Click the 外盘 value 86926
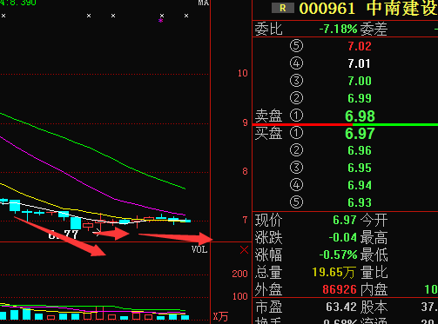This screenshot has width=438, height=324. (x=340, y=289)
